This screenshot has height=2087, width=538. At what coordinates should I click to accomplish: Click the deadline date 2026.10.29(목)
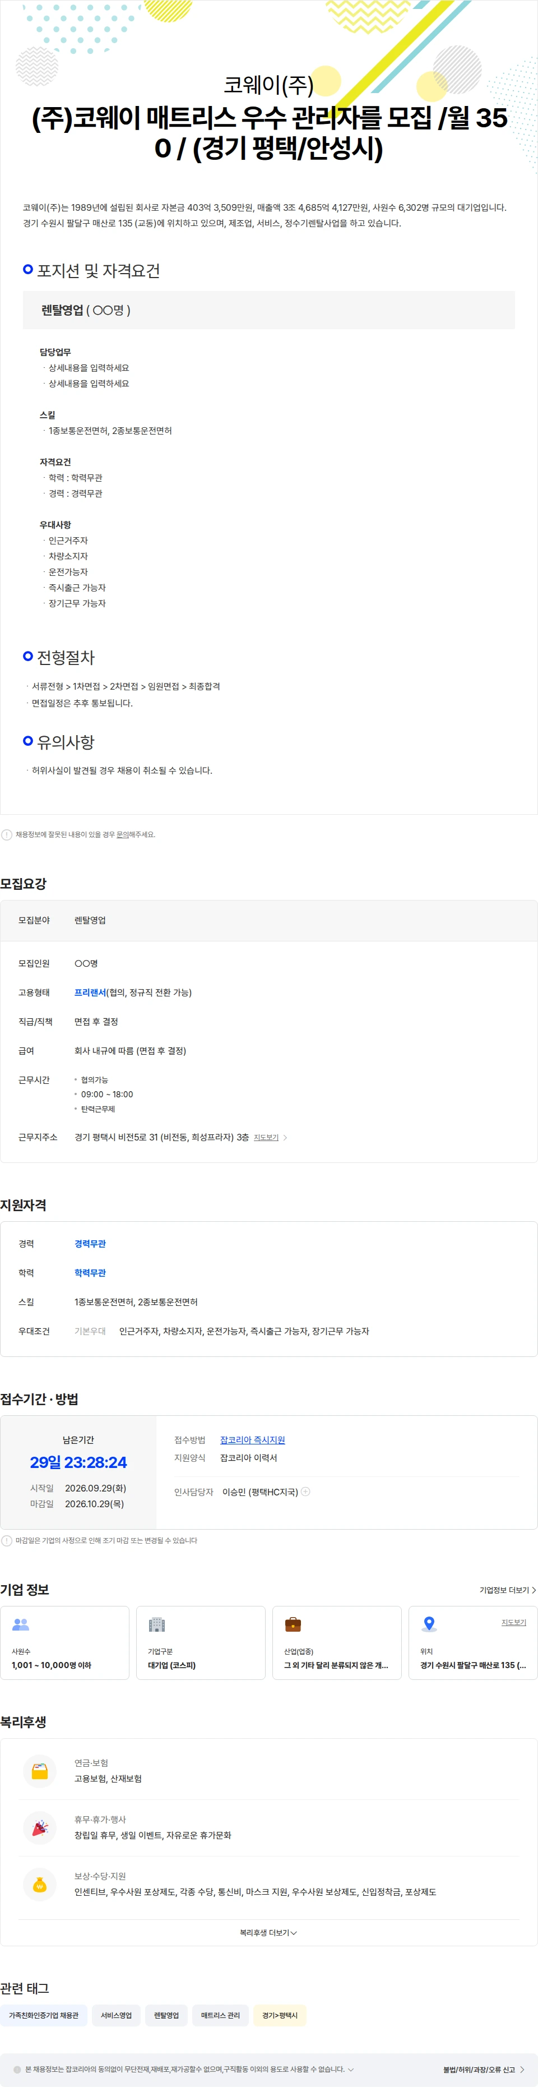tap(95, 1504)
